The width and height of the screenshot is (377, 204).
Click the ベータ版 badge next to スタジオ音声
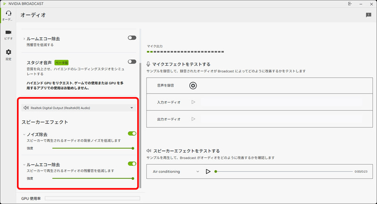[x=62, y=63]
